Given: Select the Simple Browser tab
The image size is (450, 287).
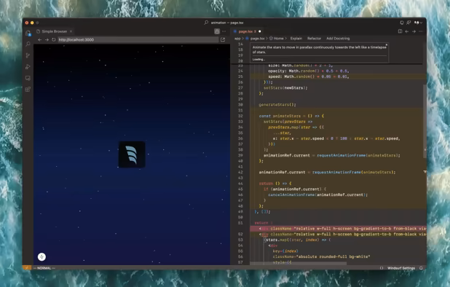Looking at the screenshot, I should point(53,31).
